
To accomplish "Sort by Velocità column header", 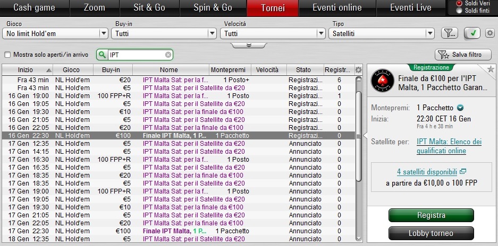I will click(x=269, y=70).
